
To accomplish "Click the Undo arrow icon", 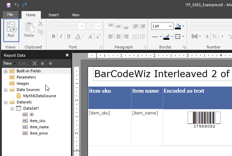I will [17, 5].
